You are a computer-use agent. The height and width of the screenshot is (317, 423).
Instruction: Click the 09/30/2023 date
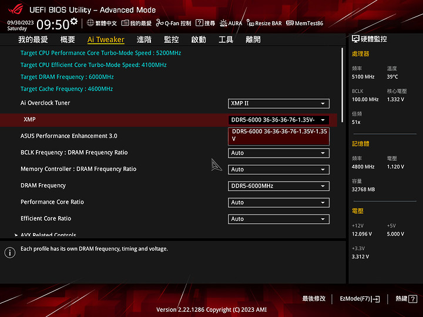21,22
